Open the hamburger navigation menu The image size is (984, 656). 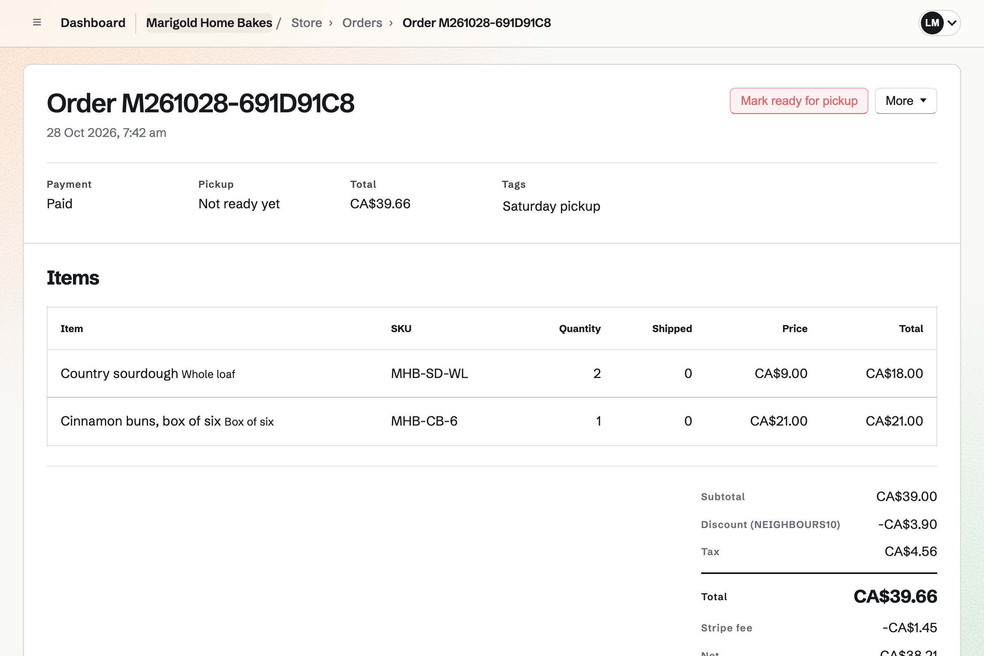[x=37, y=23]
